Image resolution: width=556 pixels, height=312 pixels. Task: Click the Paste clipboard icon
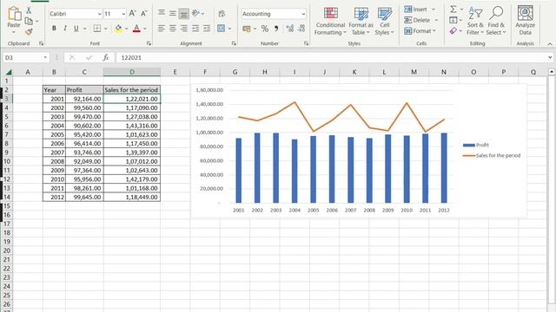pyautogui.click(x=14, y=14)
